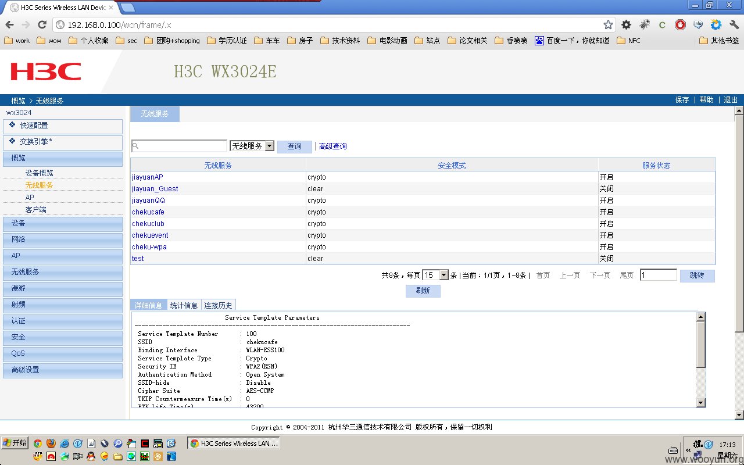744x465 pixels.
Task: Click the Info speech bubble extension icon
Action: click(x=698, y=24)
